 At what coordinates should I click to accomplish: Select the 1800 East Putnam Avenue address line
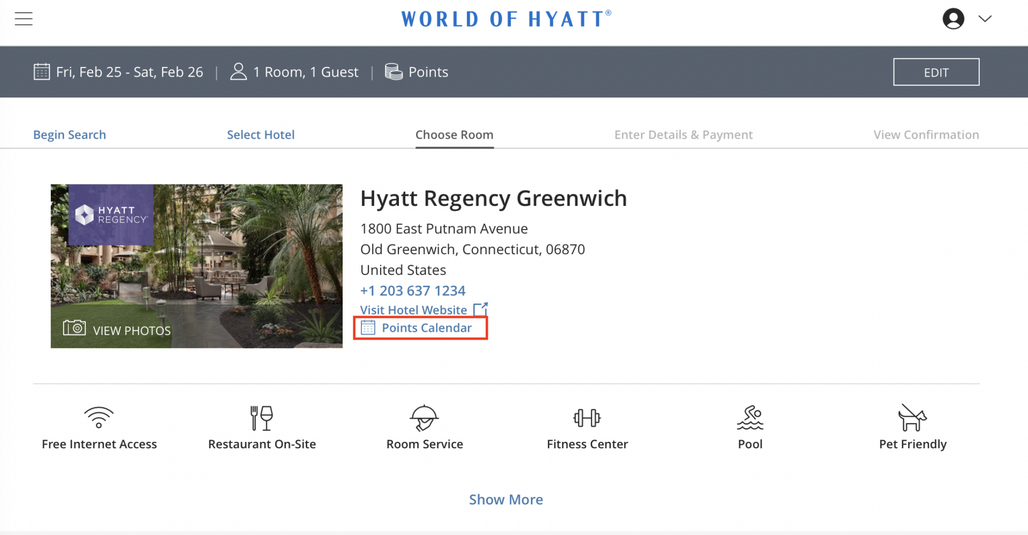[444, 228]
